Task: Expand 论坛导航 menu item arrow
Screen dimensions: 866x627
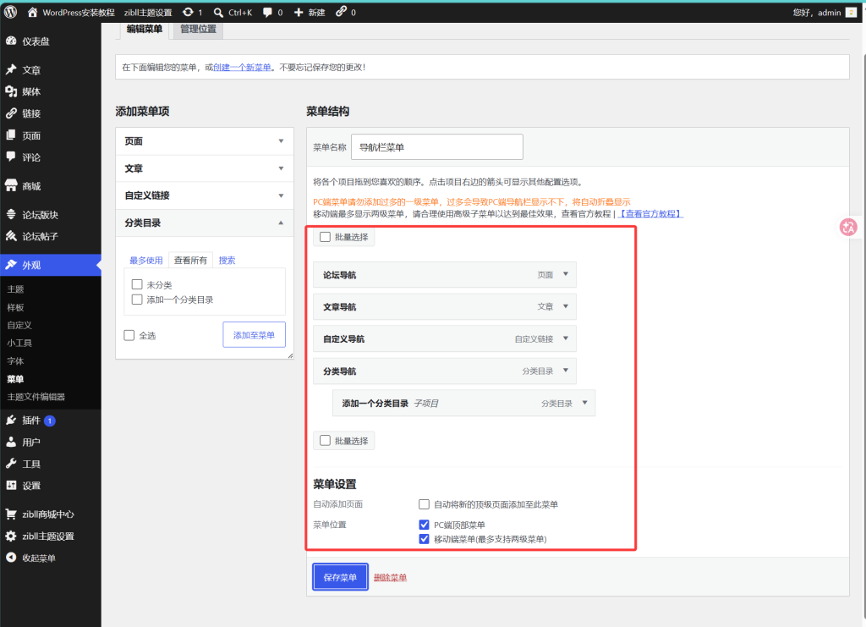Action: click(566, 274)
